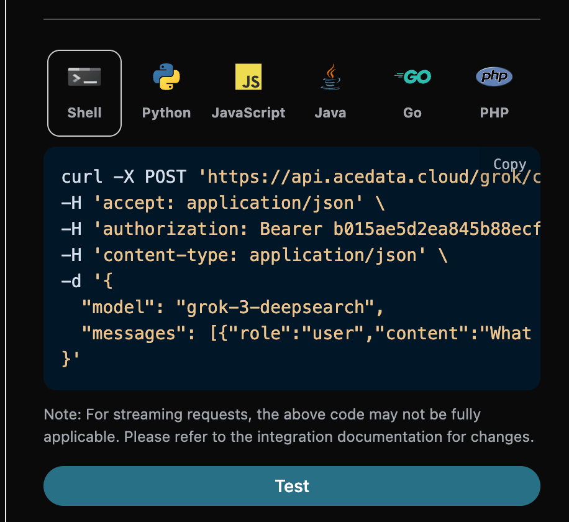Copy the code snippet
569x522 pixels.
509,164
